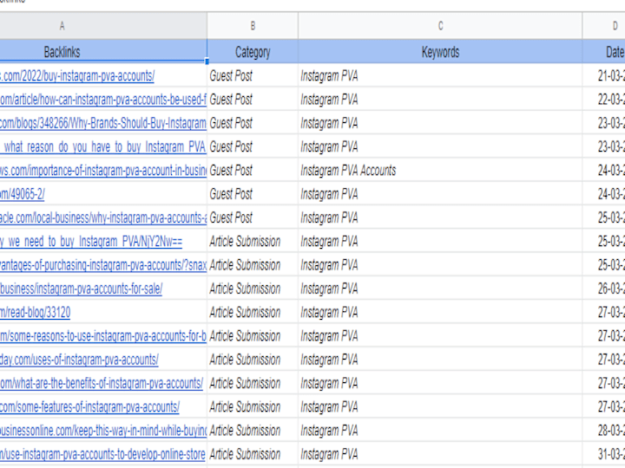
Task: Open the uses-of-instagram-pva-accounts link
Action: coord(79,360)
